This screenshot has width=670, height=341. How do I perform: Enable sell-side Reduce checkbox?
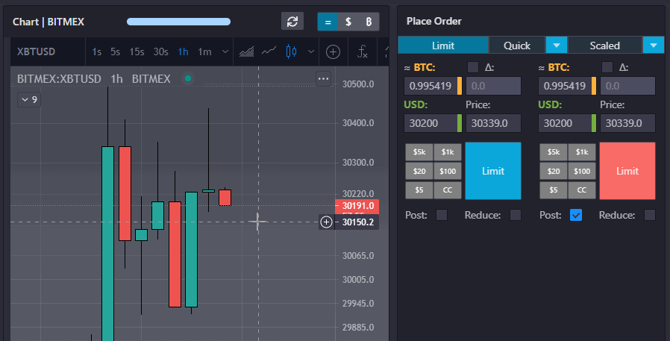650,215
